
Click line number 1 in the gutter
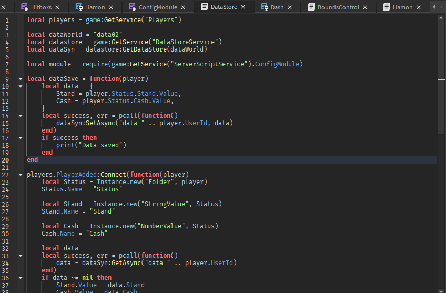tap(7, 20)
